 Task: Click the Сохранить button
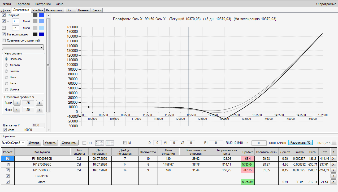click(x=69, y=143)
